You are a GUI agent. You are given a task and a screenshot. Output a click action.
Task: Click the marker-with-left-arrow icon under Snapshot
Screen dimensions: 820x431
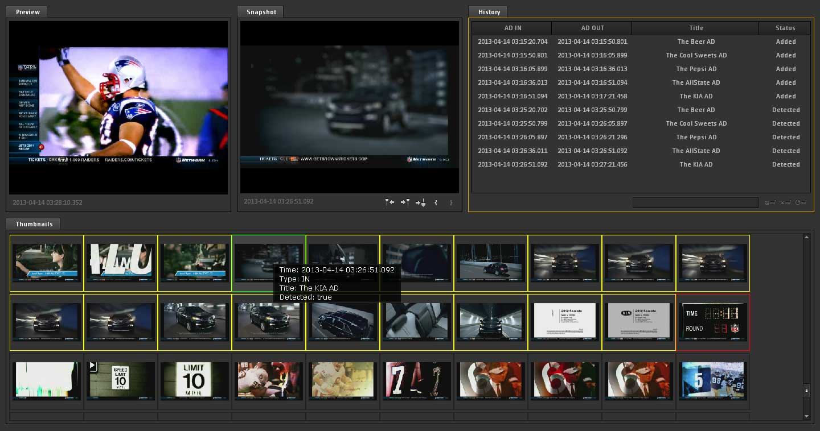[x=389, y=202]
